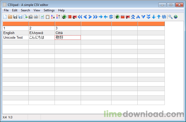Click the globe icon in the toolbar

176,17
